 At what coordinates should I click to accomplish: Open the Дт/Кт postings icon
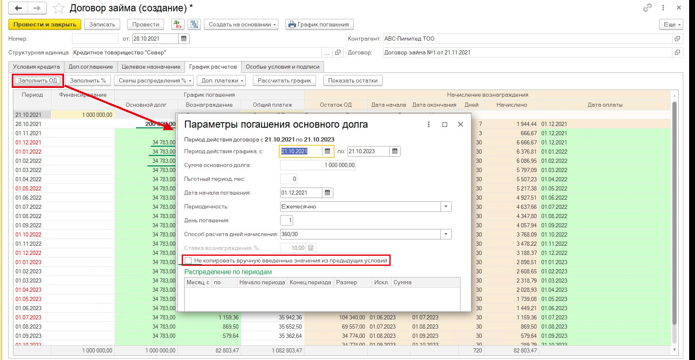[178, 24]
